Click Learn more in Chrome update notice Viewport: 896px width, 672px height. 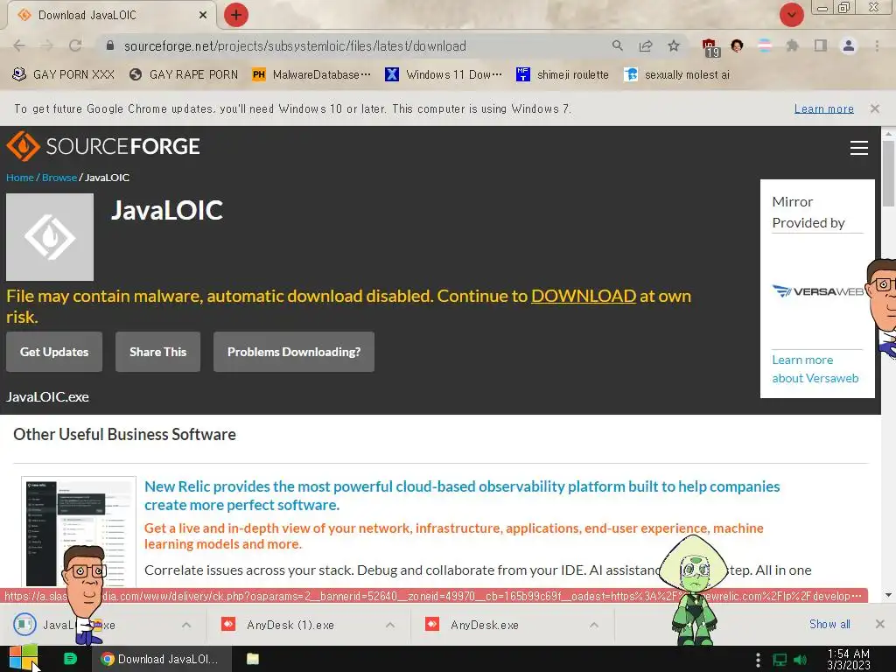click(x=824, y=108)
